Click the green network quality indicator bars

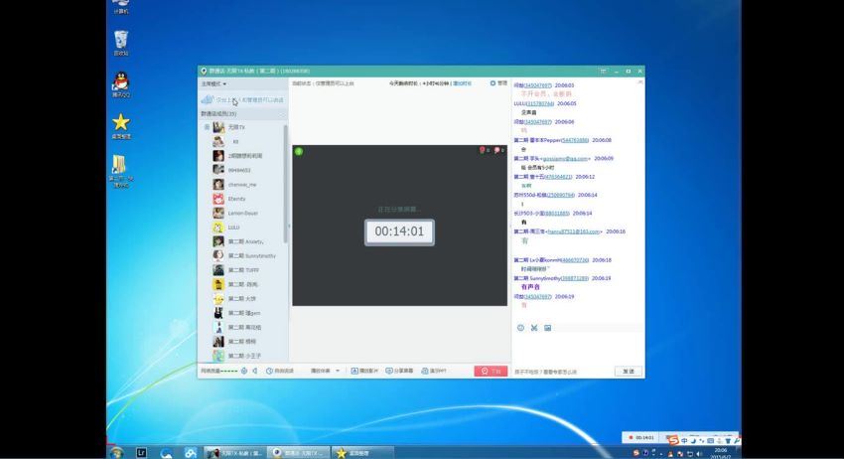228,372
